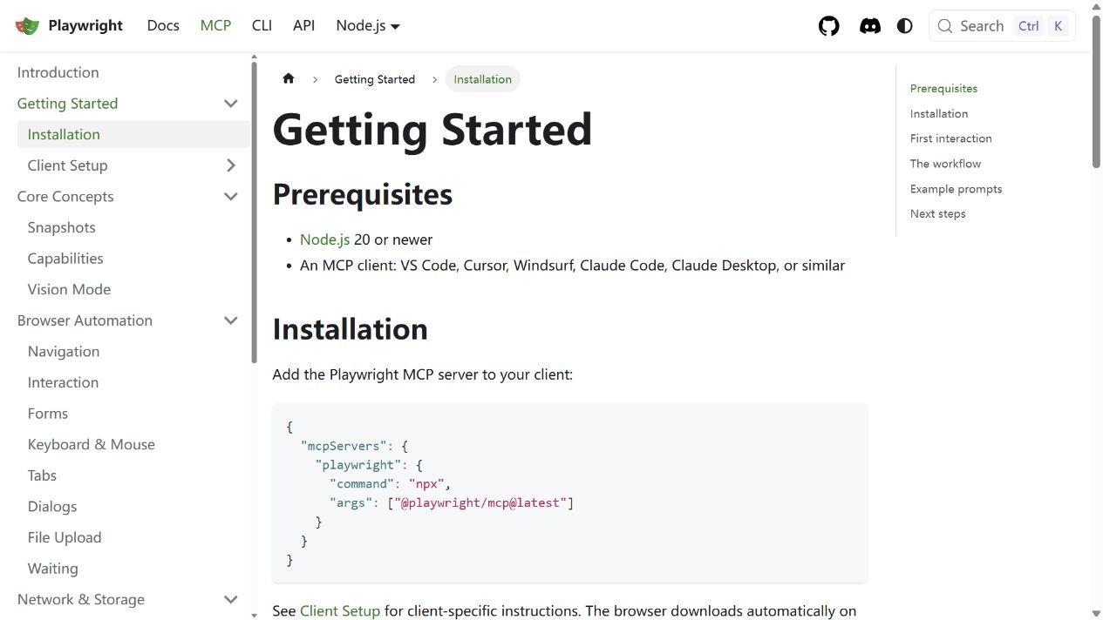Go to home via breadcrumb icon
1103x620 pixels.
pyautogui.click(x=289, y=78)
